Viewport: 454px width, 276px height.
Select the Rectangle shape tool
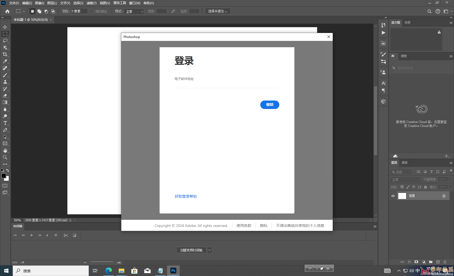(x=5, y=144)
